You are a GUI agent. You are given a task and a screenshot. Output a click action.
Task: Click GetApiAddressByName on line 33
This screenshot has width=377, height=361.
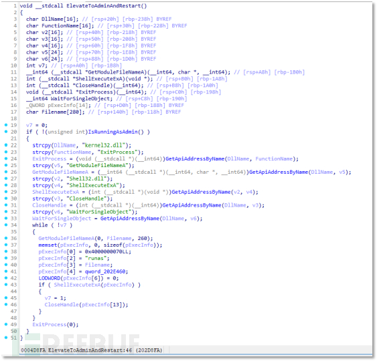(130, 219)
